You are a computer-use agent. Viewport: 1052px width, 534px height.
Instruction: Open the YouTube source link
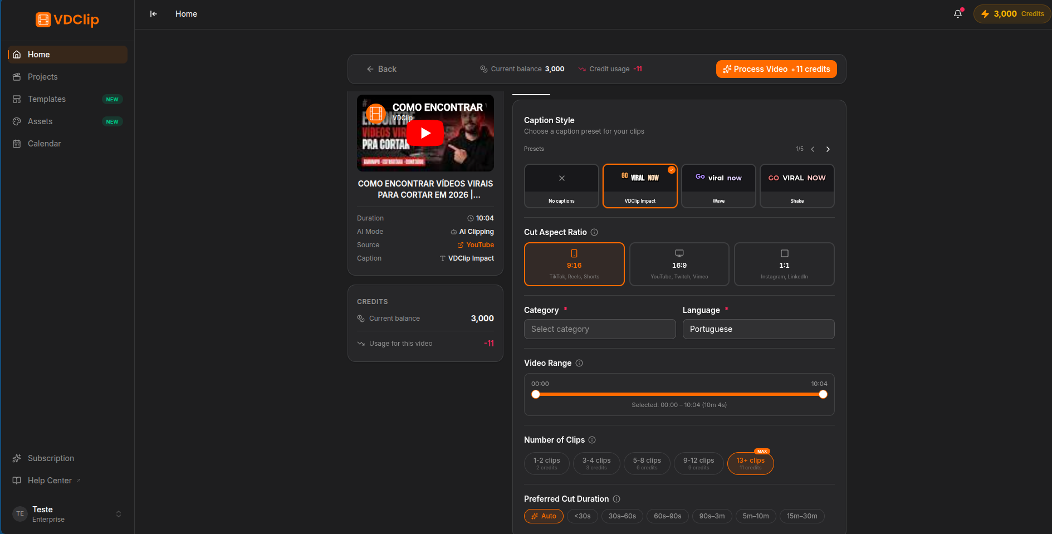click(x=476, y=245)
